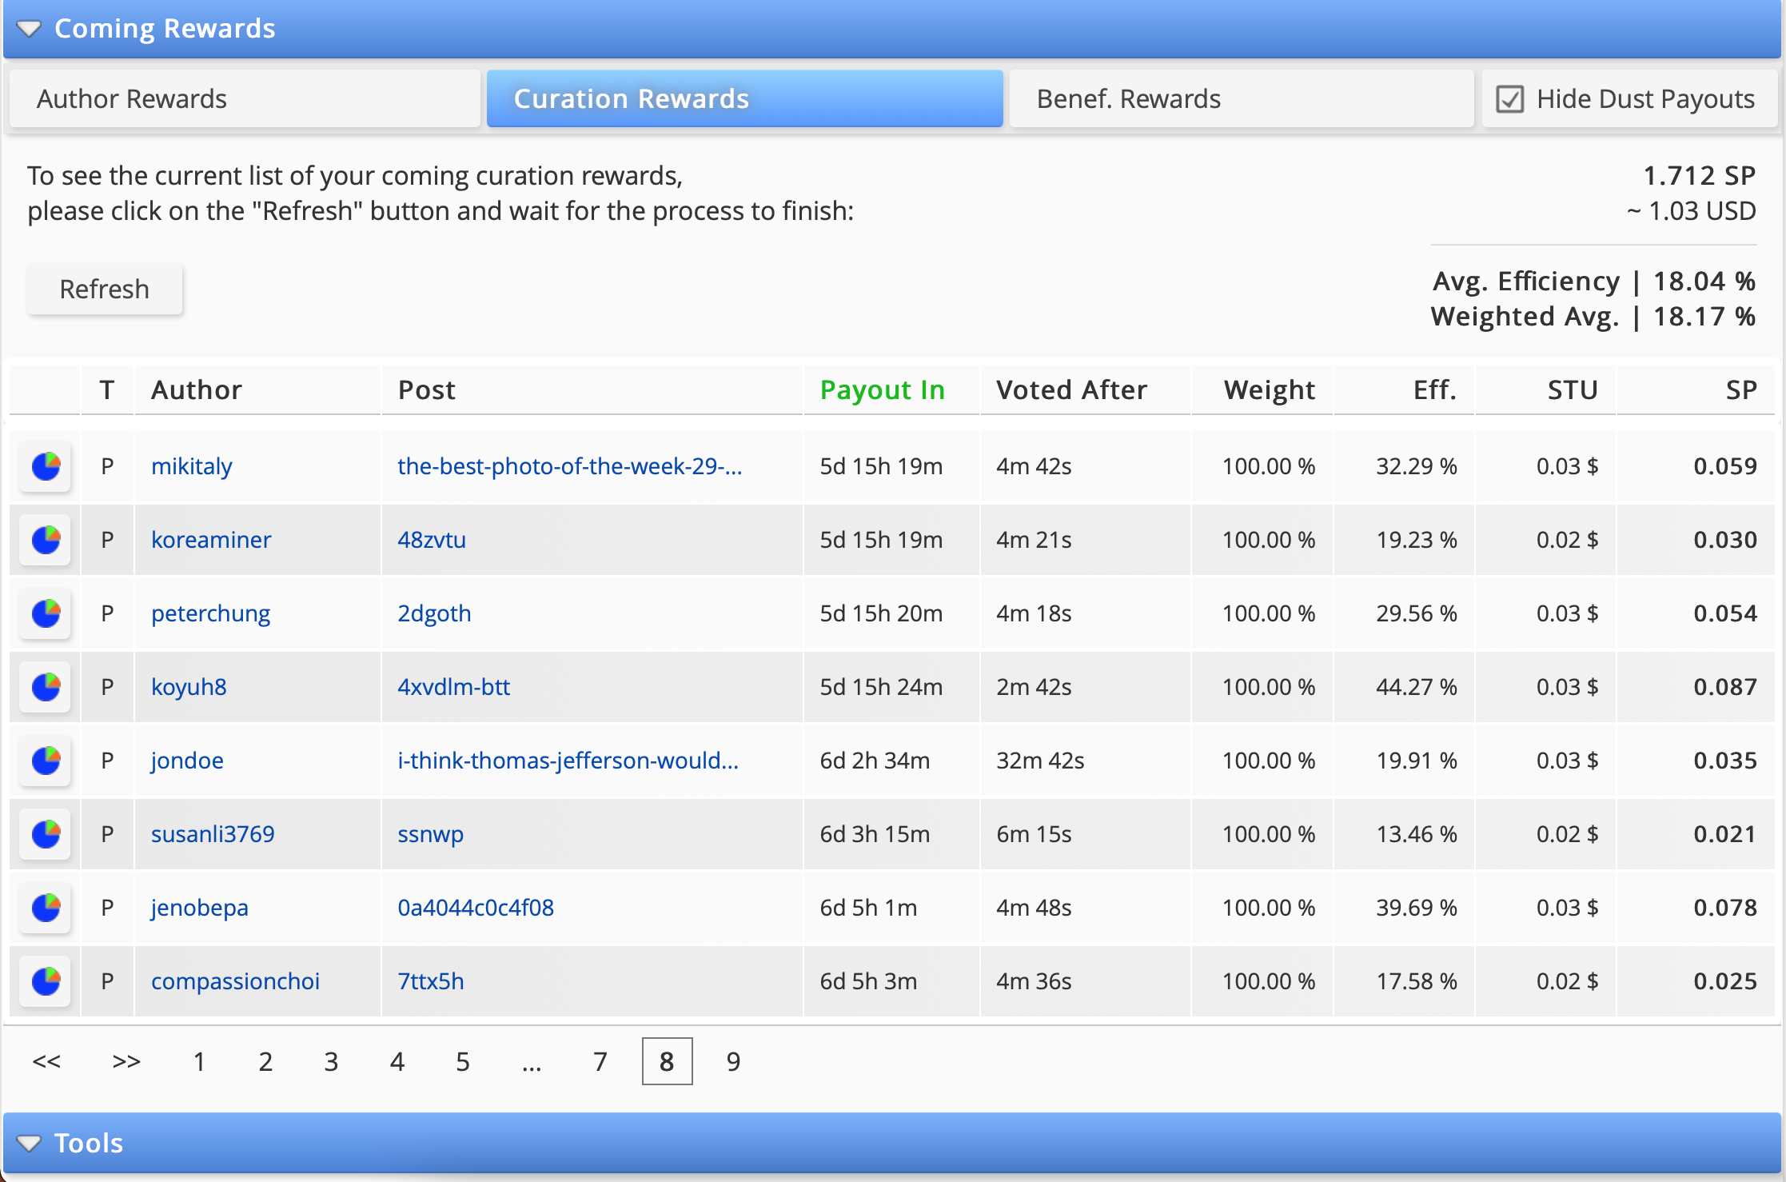
Task: Click pie chart icon for koreaminer row
Action: 46,540
